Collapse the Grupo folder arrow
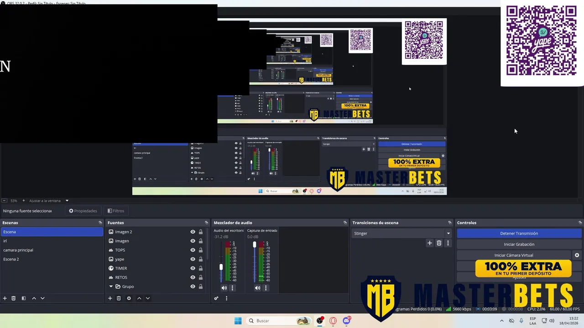Screen dimensions: 584x328 pos(111,287)
